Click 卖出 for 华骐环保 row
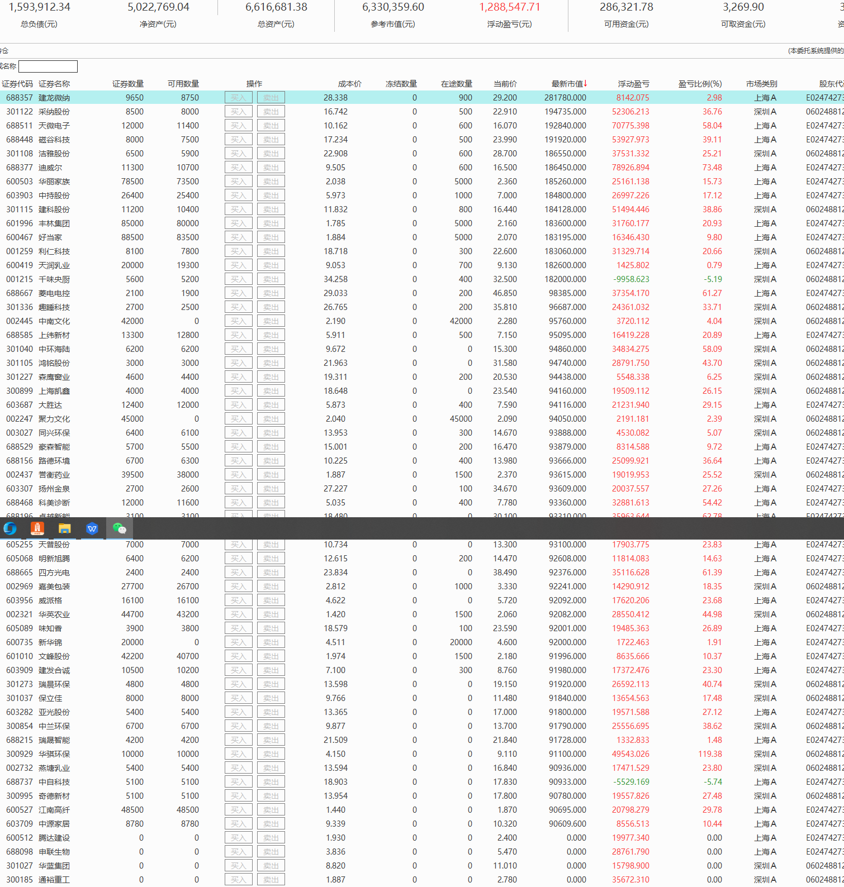Image resolution: width=844 pixels, height=887 pixels. (271, 754)
